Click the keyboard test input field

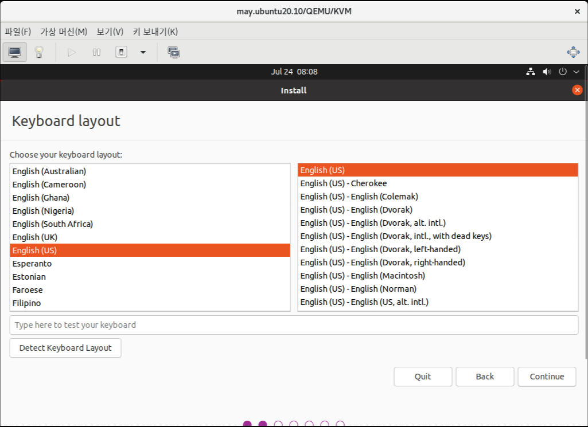[294, 325]
